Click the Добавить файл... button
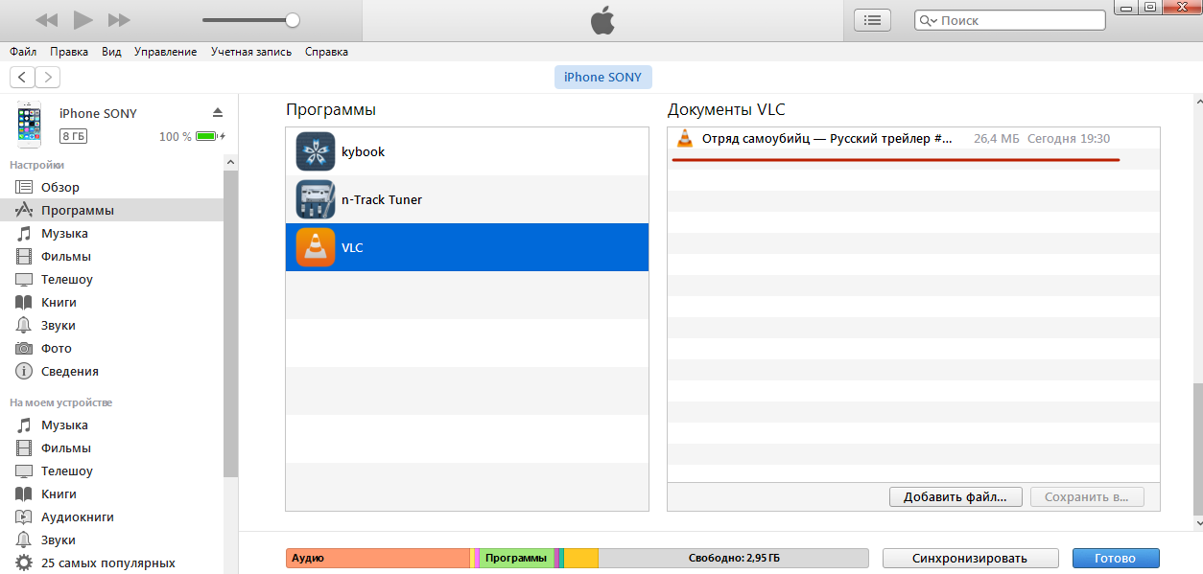The width and height of the screenshot is (1203, 574). point(956,497)
